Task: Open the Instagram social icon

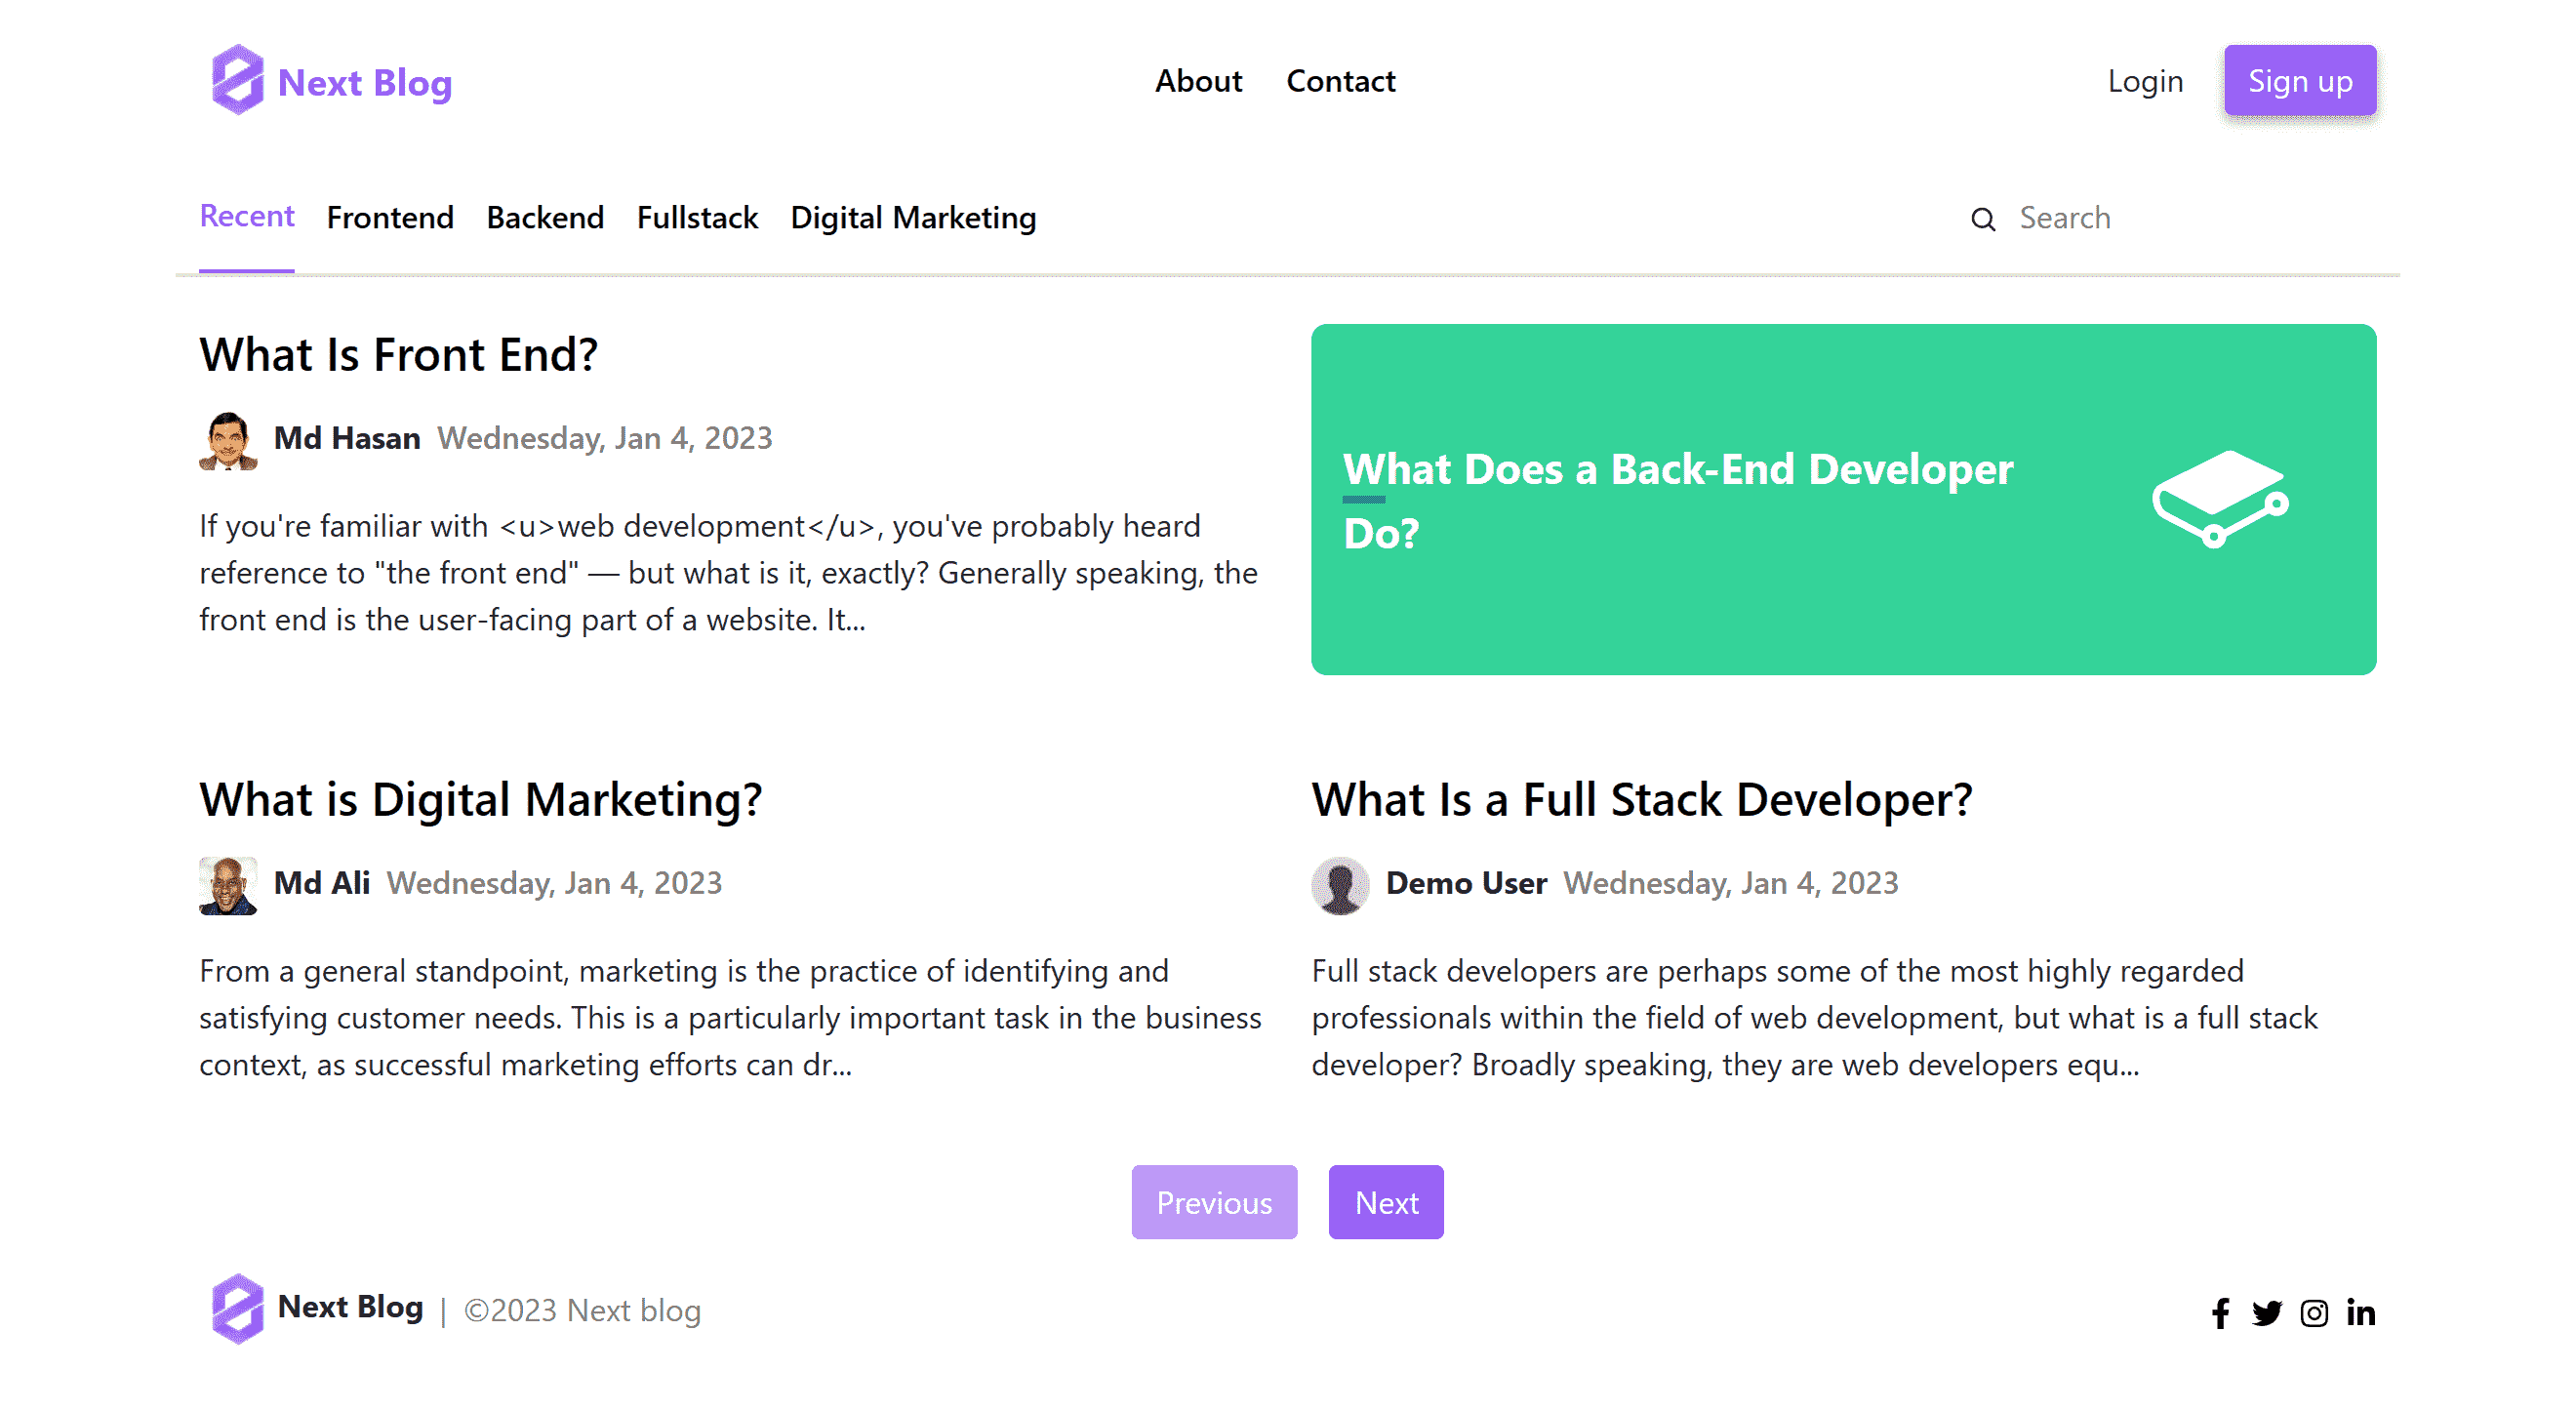Action: click(x=2314, y=1312)
